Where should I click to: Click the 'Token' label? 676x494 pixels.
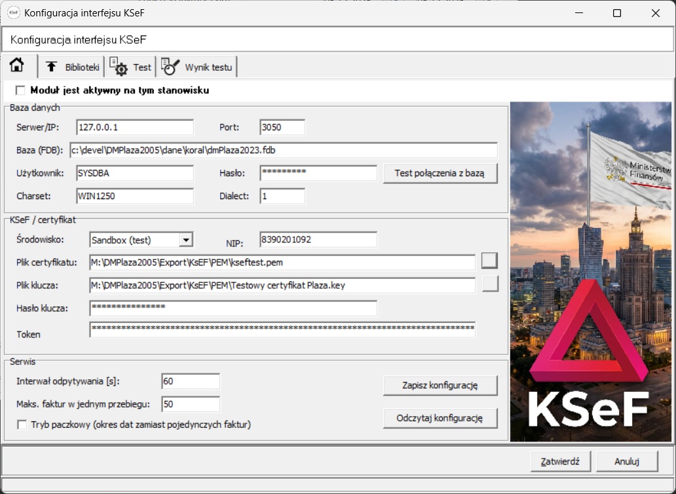click(x=28, y=334)
